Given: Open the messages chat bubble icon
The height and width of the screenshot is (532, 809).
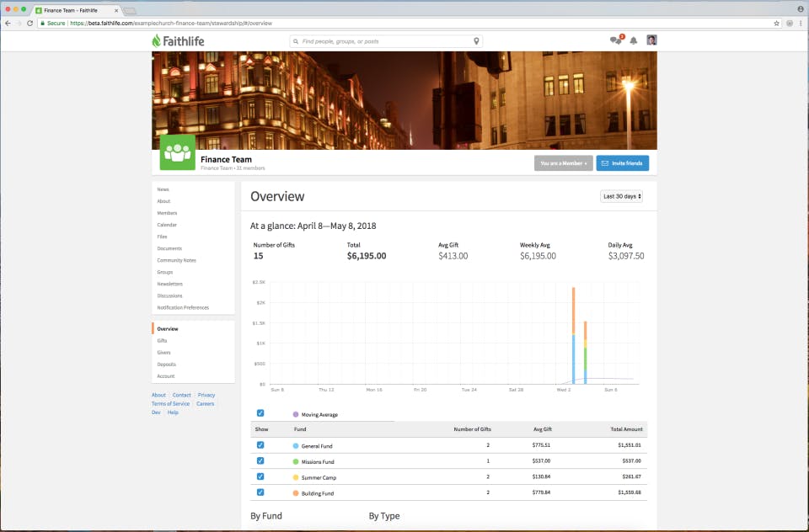Looking at the screenshot, I should click(615, 40).
